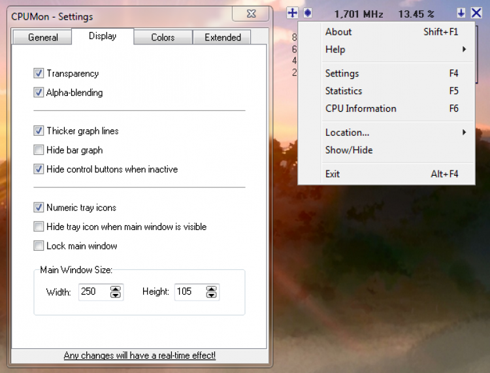This screenshot has width=490, height=373.
Task: Disable the Transparency checkbox
Action: pyautogui.click(x=39, y=73)
